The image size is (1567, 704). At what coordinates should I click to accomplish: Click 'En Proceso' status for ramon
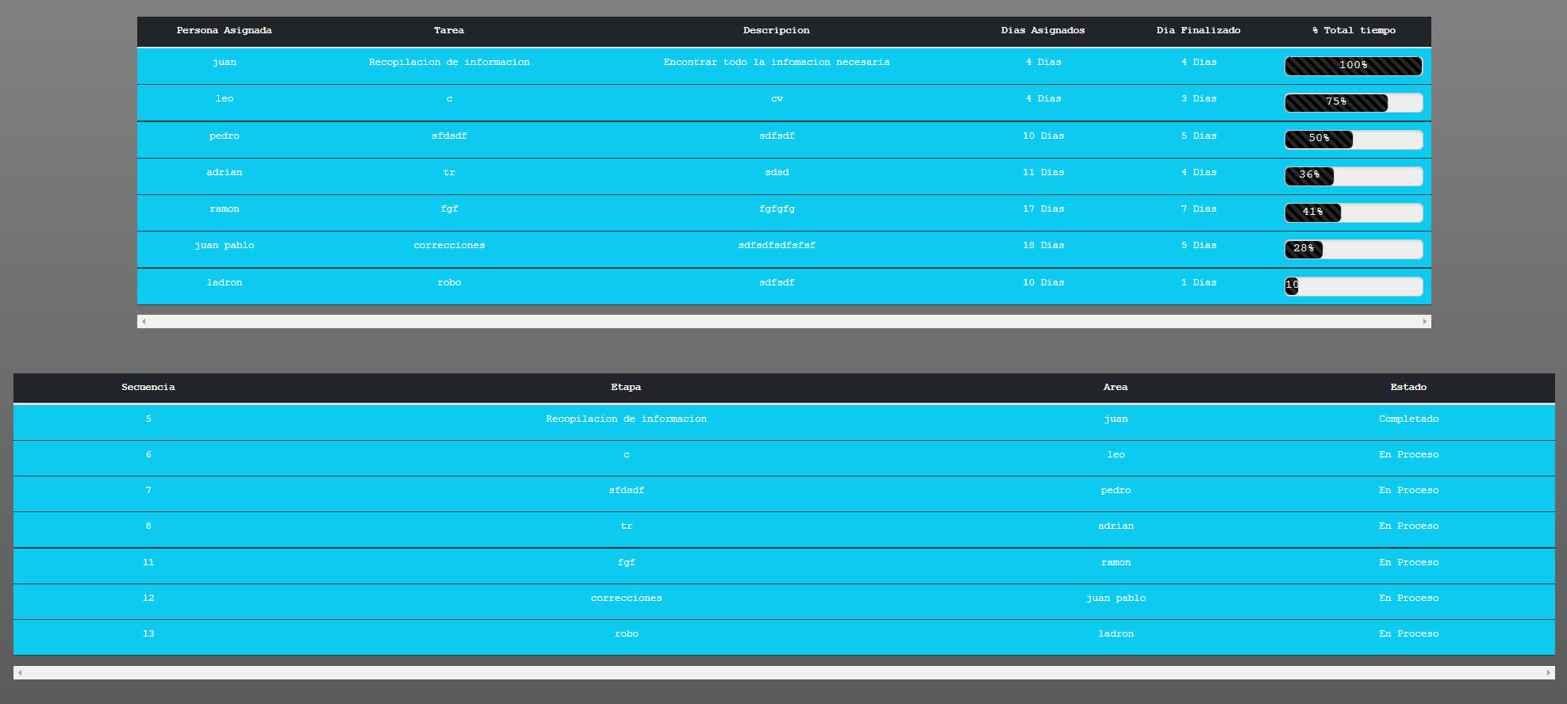pyautogui.click(x=1408, y=562)
